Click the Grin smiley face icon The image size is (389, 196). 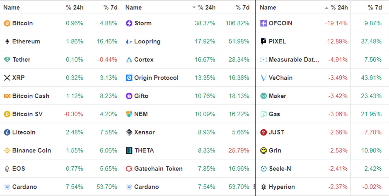coord(263,151)
